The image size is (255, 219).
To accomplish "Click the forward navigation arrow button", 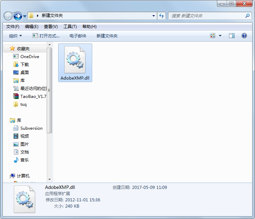I will point(18,16).
